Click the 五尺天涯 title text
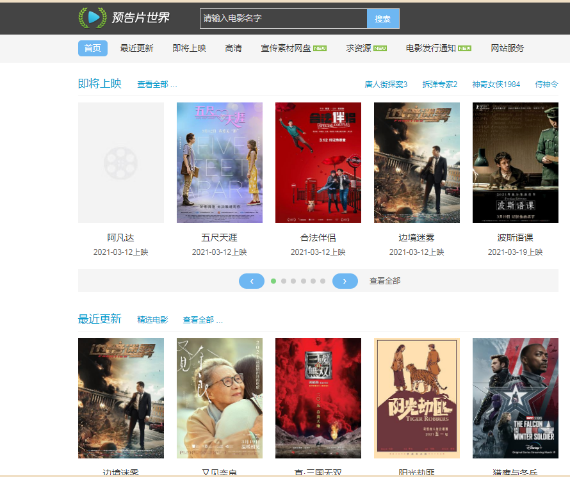 (x=220, y=238)
